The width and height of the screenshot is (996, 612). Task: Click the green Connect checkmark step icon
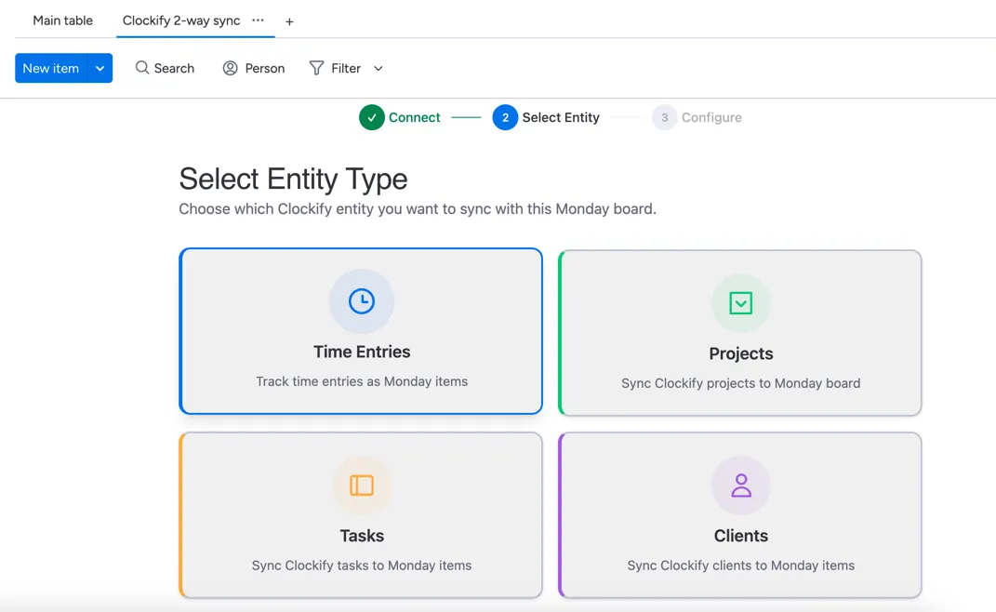[372, 118]
